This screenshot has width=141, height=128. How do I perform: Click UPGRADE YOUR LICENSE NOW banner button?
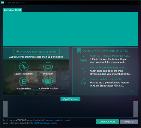[36, 52]
